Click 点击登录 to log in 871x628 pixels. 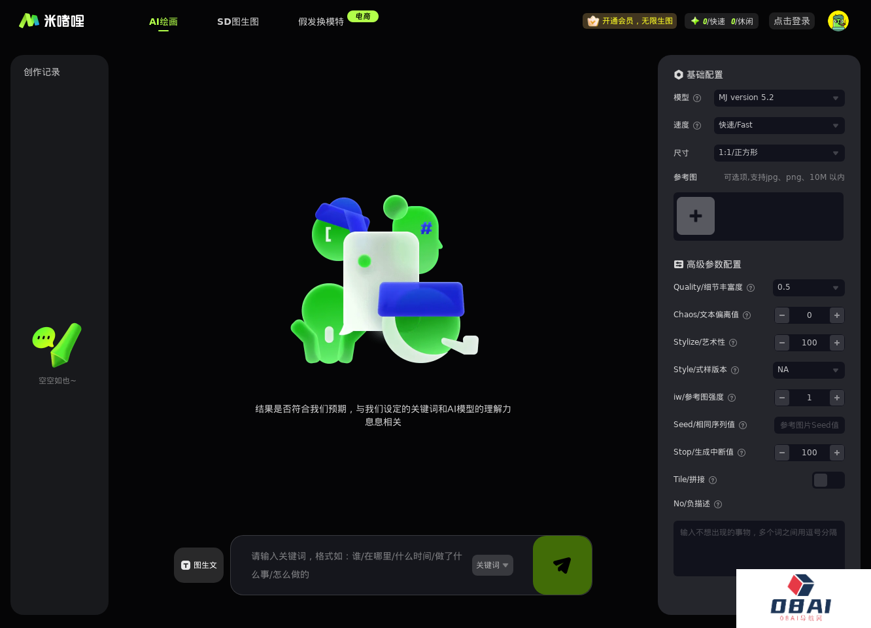pos(791,20)
